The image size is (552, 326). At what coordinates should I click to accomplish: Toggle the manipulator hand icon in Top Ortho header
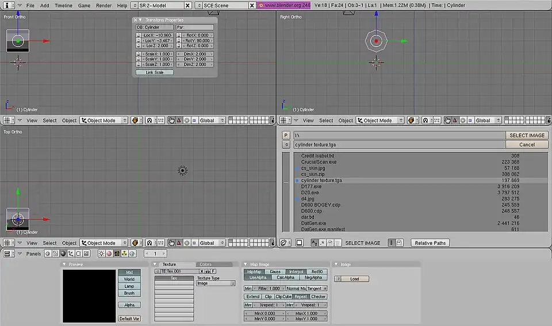point(171,243)
